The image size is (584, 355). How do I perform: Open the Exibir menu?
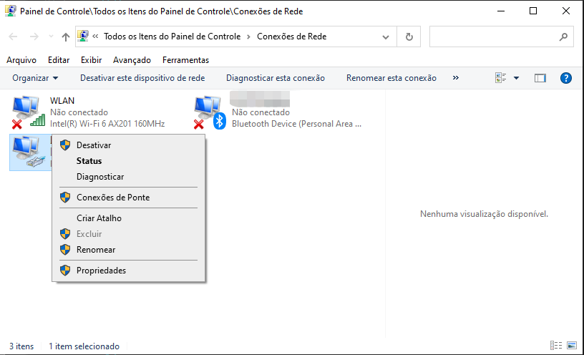click(92, 60)
